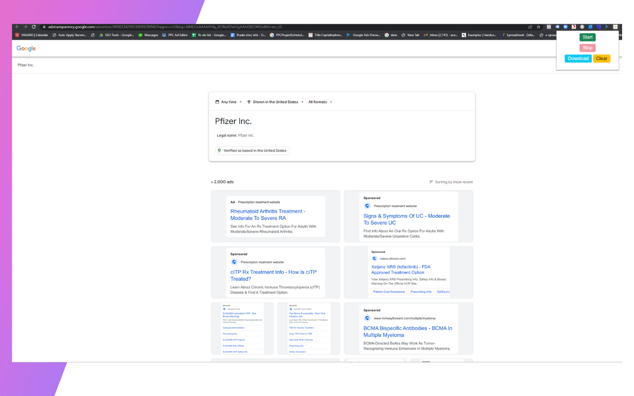Click 'Prescribing Info' sitelink on Xeljanz ad
This screenshot has width=634, height=396.
pos(421,292)
